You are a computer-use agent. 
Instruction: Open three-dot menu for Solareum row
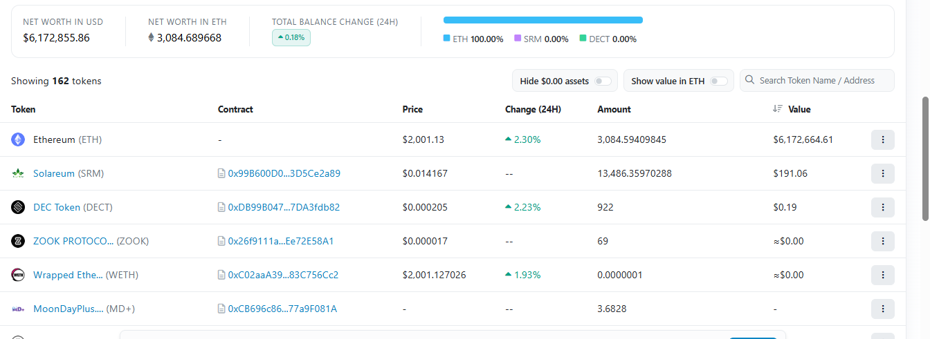pyautogui.click(x=882, y=173)
